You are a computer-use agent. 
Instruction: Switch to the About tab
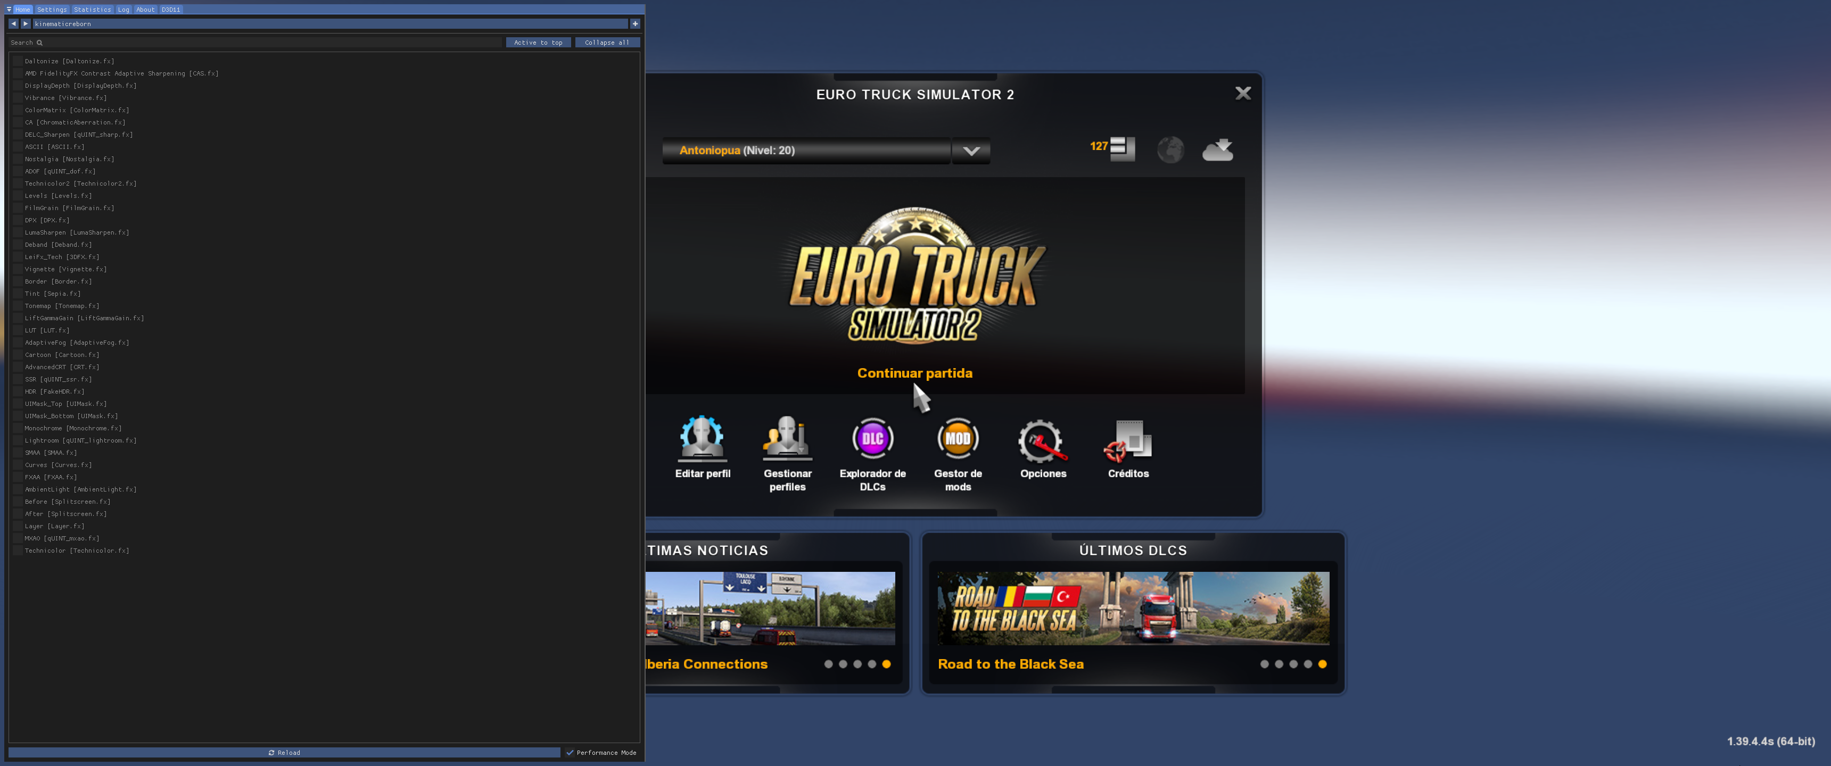[146, 9]
